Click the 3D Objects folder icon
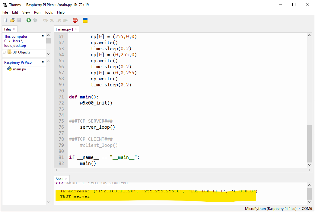This screenshot has height=212, width=315. click(x=9, y=52)
